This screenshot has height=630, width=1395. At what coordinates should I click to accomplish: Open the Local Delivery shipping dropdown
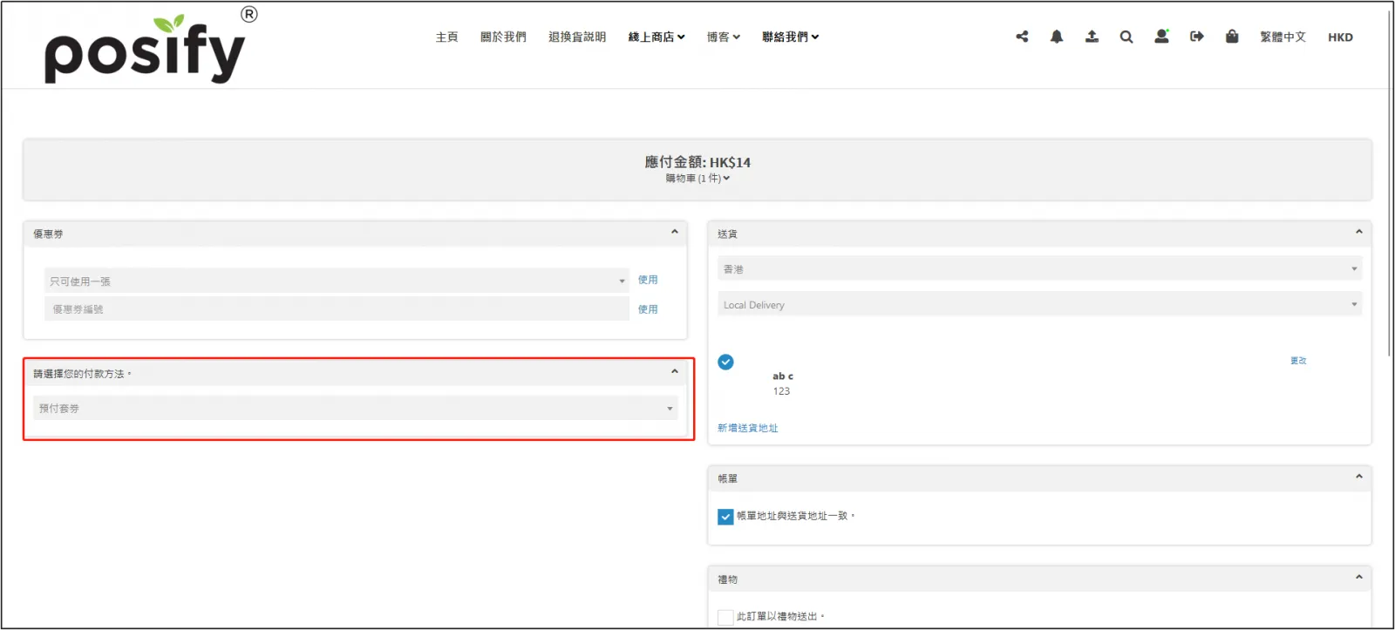(1038, 305)
